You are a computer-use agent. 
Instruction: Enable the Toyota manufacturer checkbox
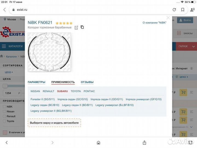click(x=4, y=121)
